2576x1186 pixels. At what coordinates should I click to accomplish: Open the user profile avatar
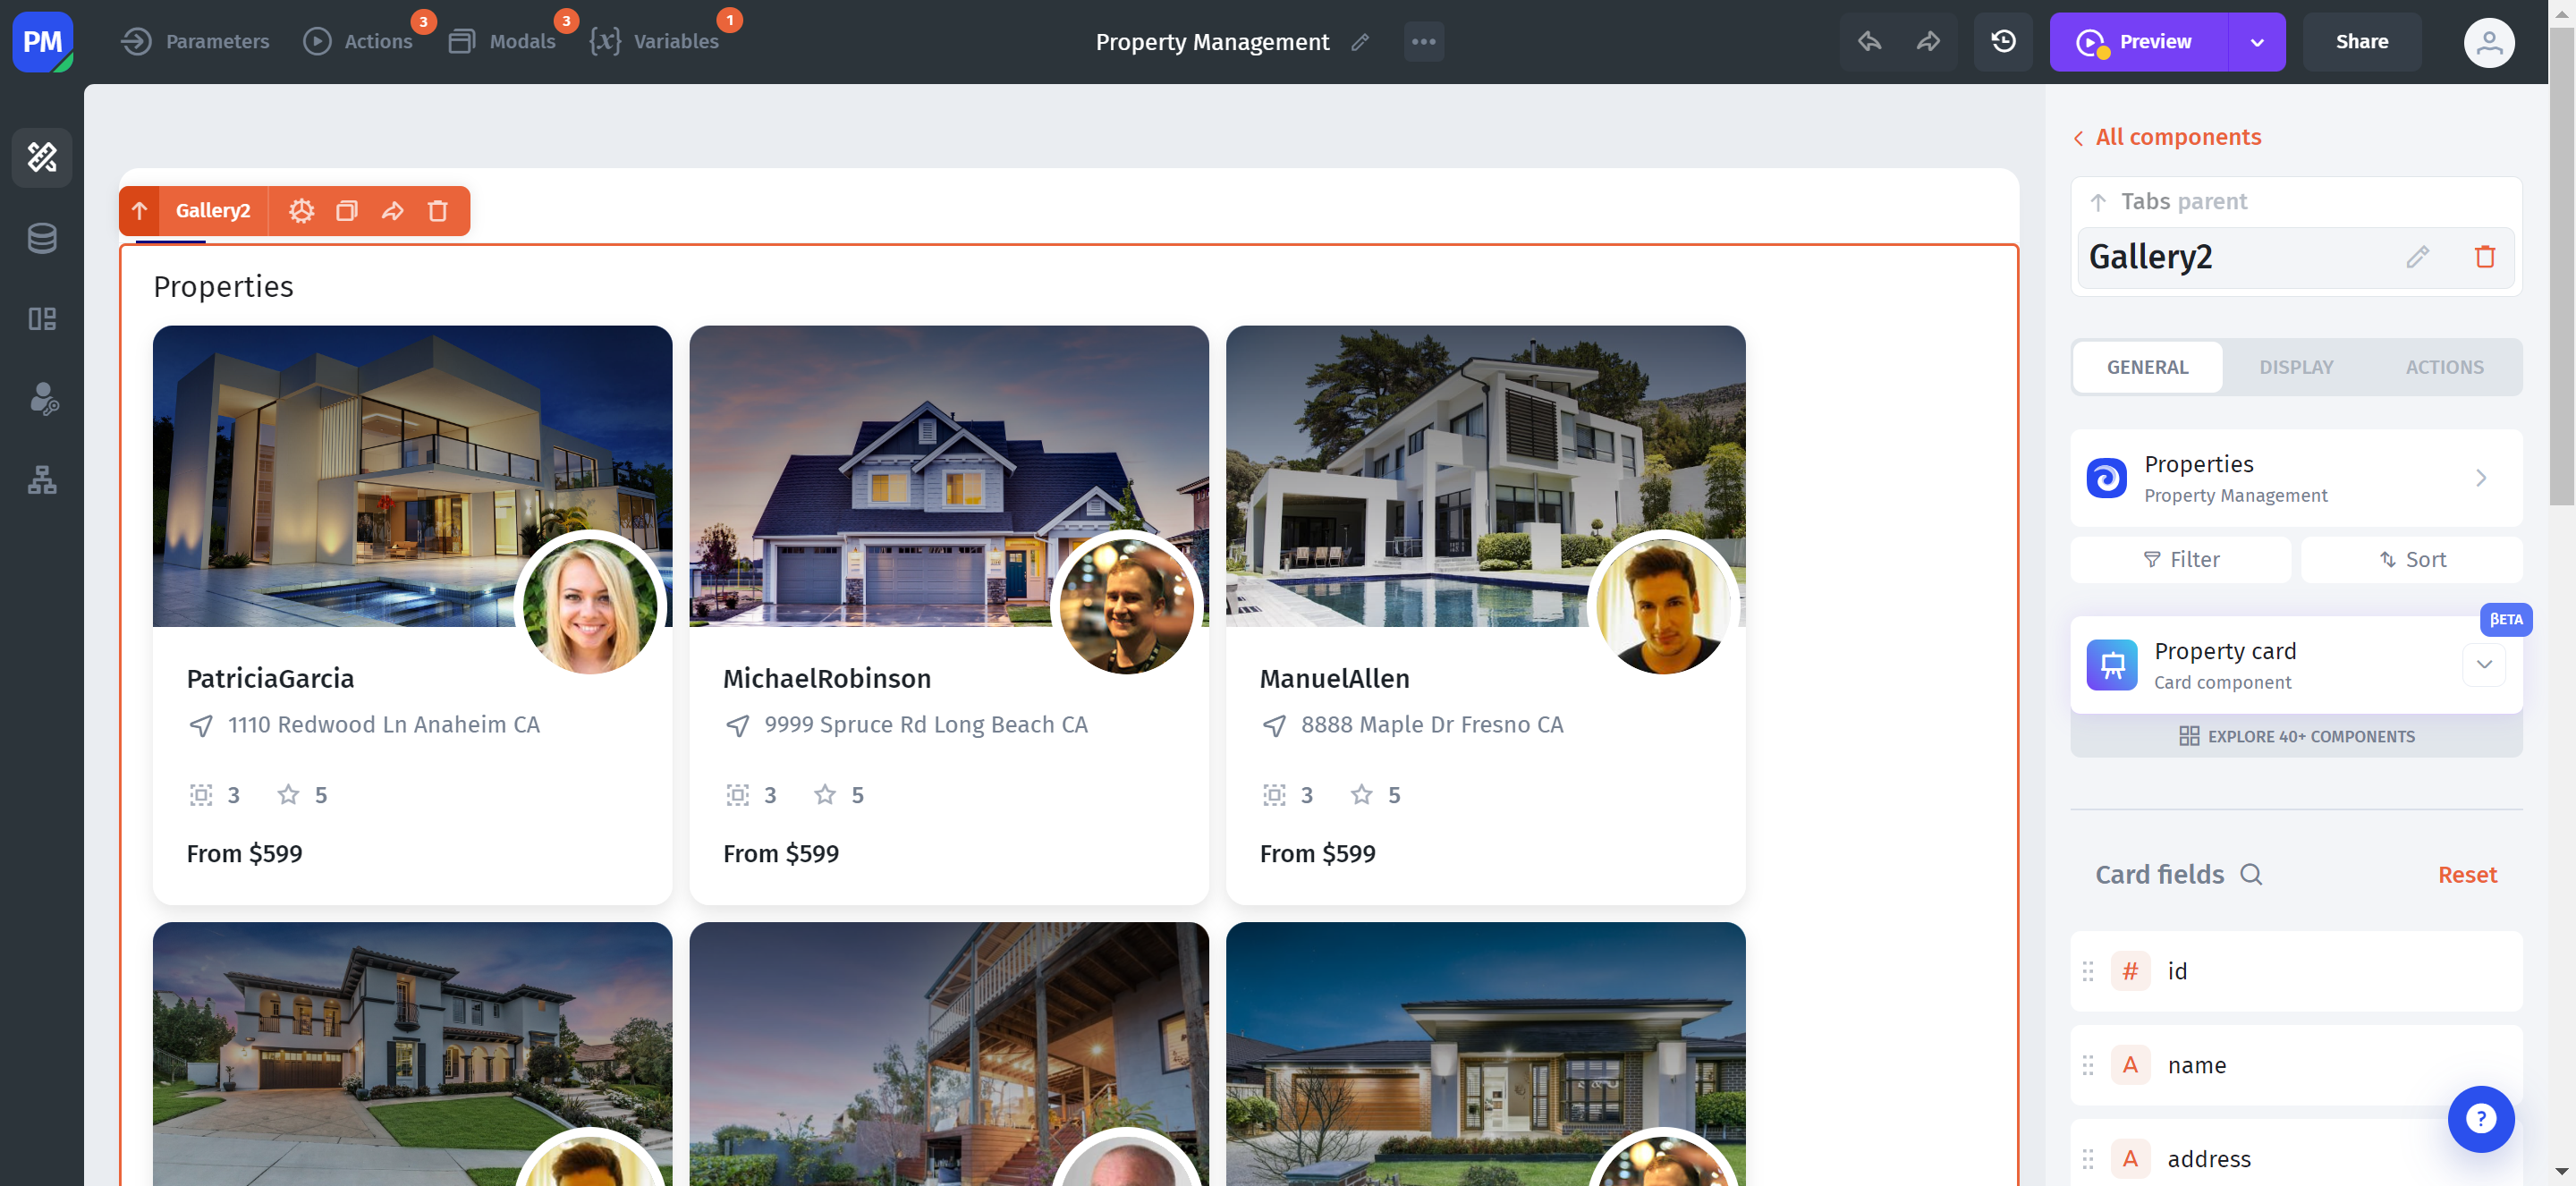2489,42
